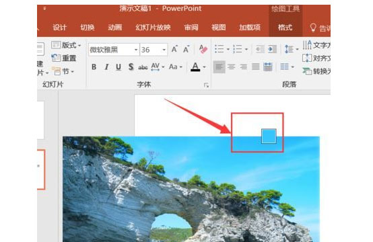
Task: Select the highlighted slide thumbnail
Action: coord(41,169)
